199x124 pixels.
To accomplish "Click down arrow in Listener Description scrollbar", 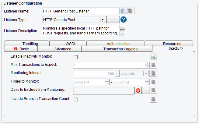I will [122, 34].
